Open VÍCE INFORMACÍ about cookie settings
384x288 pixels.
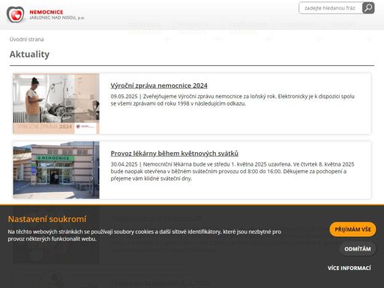[349, 268]
